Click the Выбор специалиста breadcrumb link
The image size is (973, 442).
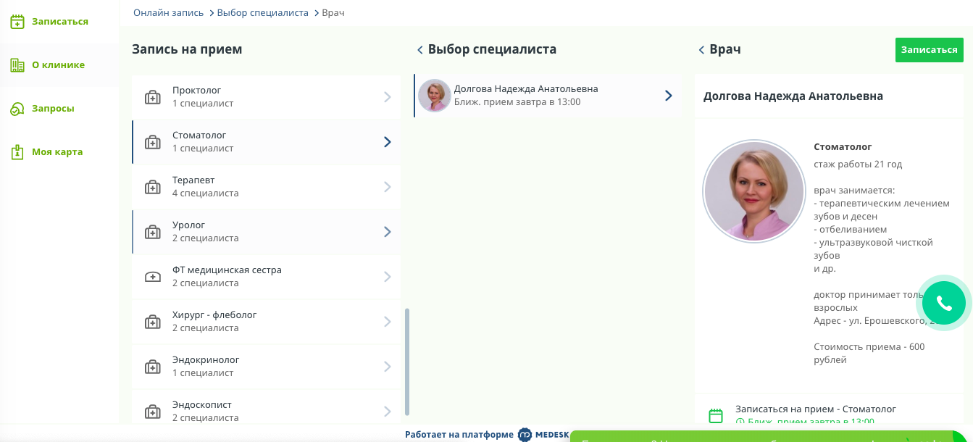pyautogui.click(x=263, y=13)
